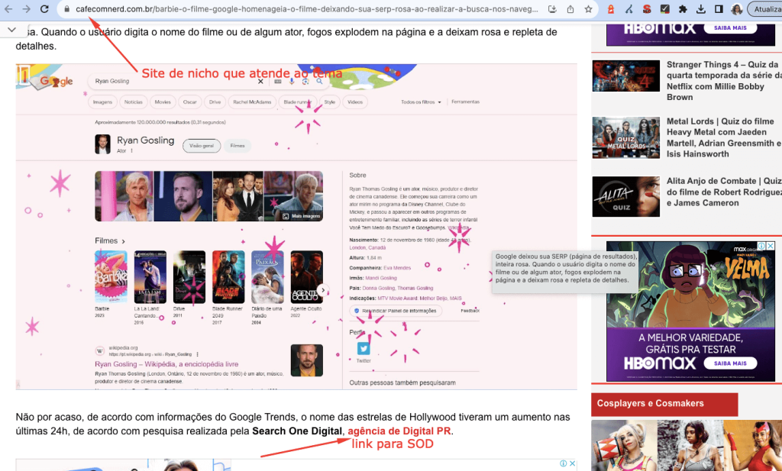782x471 pixels.
Task: Open the red lighthouse extension icon
Action: tap(611, 9)
